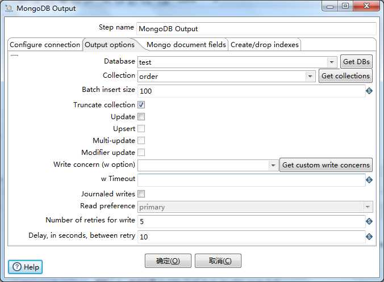Enable the Update checkbox

[x=141, y=117]
